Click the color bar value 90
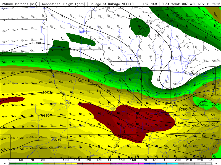Image resolution: width=221 pixels, height=165 pixels. (x=54, y=160)
